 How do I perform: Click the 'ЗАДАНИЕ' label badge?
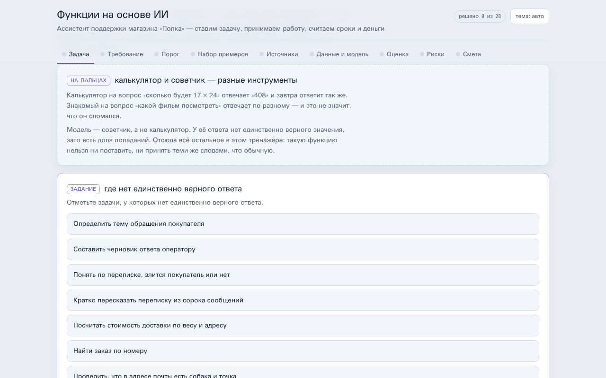click(x=83, y=189)
